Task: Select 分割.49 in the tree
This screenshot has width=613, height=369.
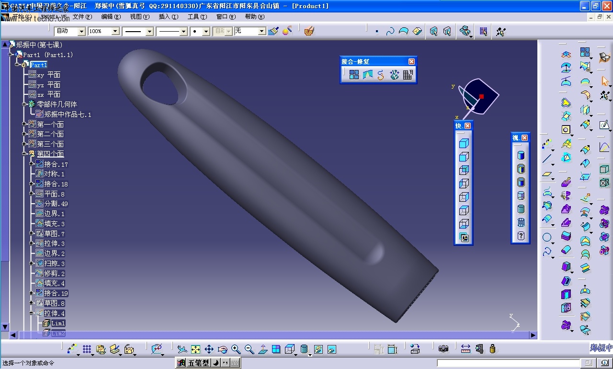Action: click(x=57, y=204)
